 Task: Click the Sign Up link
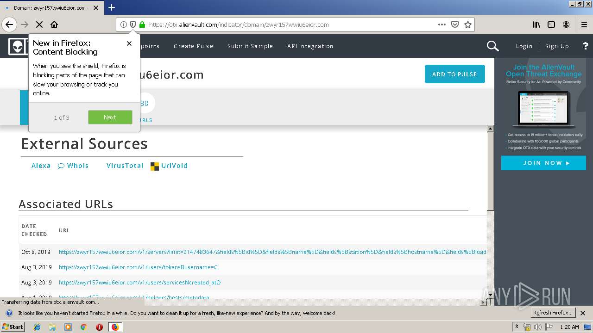click(x=557, y=46)
